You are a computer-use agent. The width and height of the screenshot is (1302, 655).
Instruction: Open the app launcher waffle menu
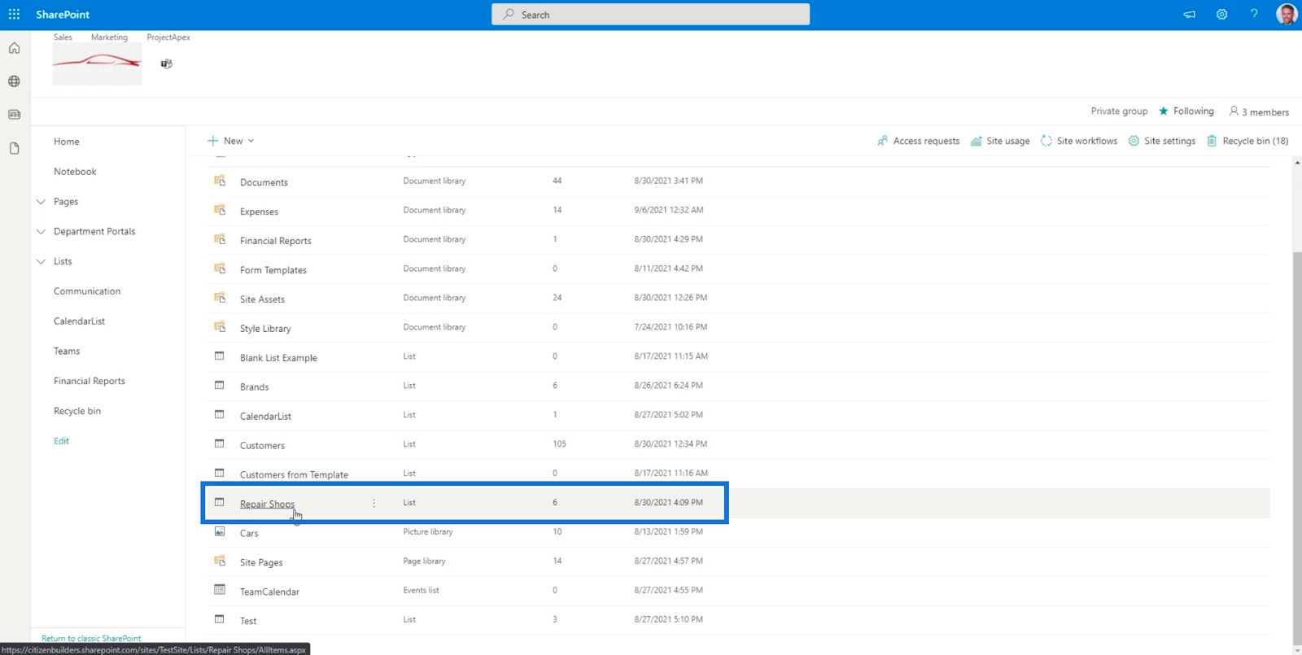[14, 14]
